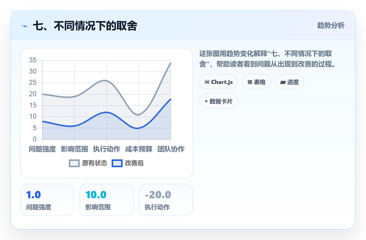The image size is (366, 240).
Task: Click the 成本预算 x-axis label on chart
Action: coord(139,149)
